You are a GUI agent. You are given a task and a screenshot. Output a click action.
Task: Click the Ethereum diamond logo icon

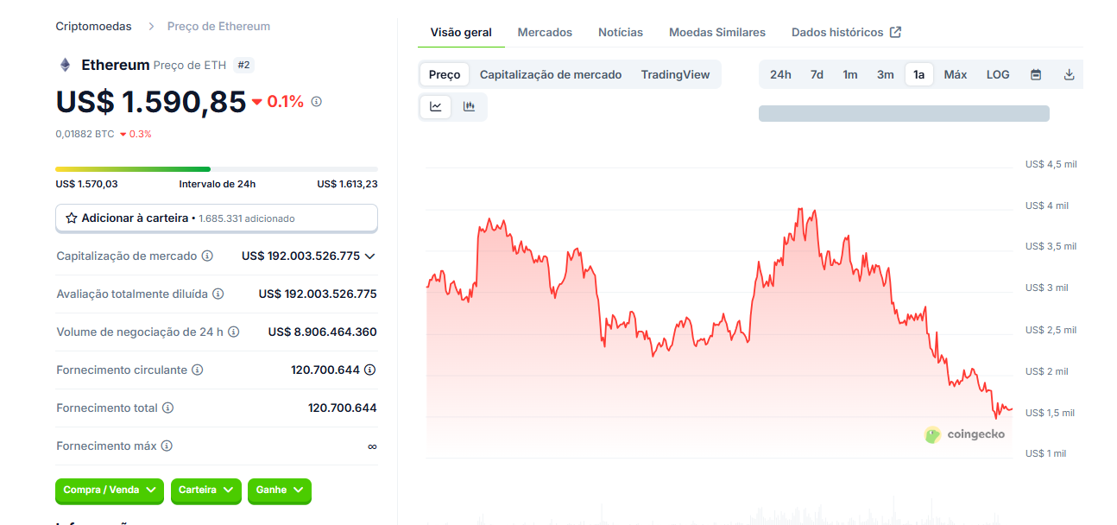pos(65,65)
